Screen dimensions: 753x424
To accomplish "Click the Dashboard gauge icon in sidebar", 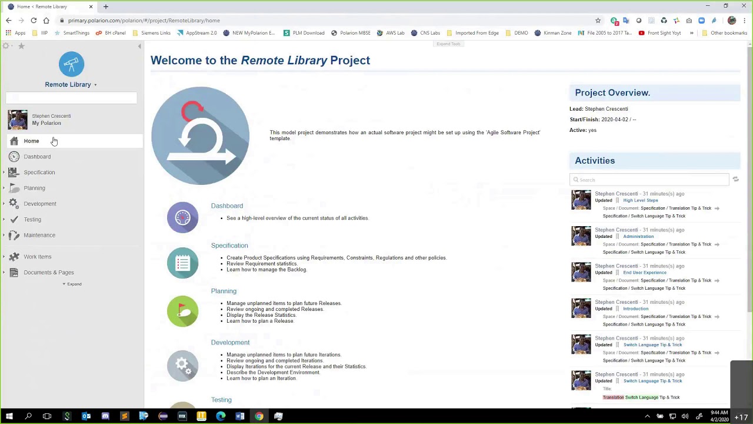I will click(x=14, y=157).
